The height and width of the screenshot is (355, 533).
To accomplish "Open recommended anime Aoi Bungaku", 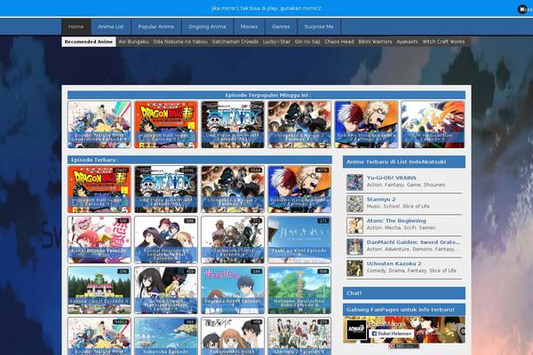I will click(133, 42).
